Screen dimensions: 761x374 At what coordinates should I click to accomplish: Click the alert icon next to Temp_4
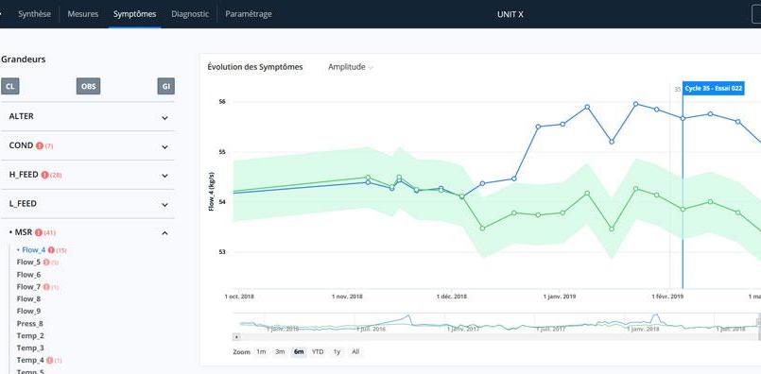pyautogui.click(x=49, y=361)
